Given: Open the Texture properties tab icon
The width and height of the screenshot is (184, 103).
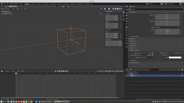Looking at the screenshot, I should click(x=126, y=47).
